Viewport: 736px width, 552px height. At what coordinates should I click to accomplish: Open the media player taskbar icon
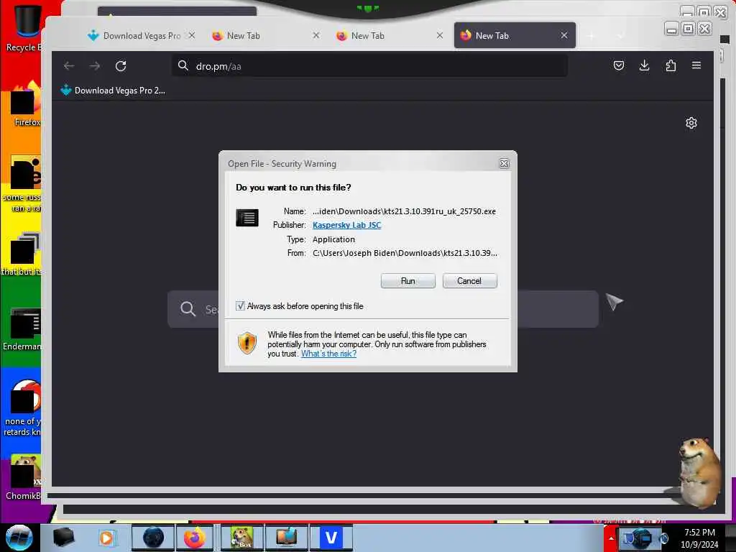[106, 538]
